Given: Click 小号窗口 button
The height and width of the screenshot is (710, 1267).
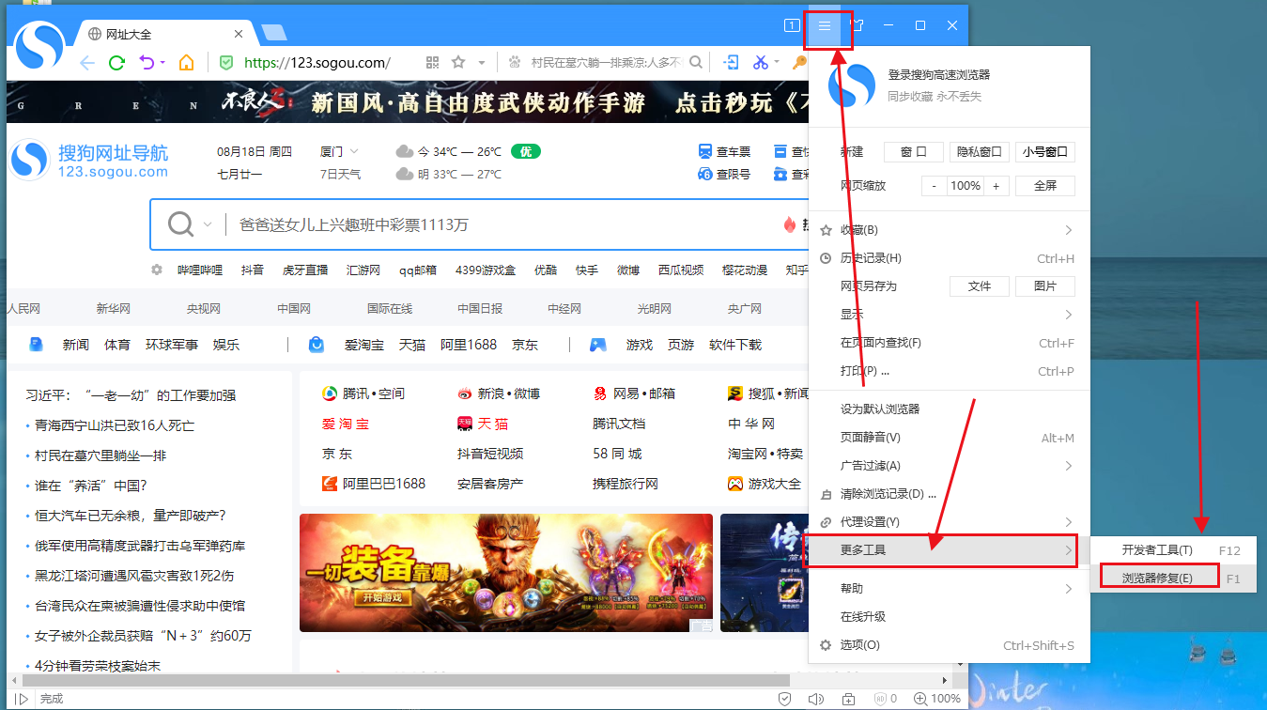Looking at the screenshot, I should coord(1045,152).
